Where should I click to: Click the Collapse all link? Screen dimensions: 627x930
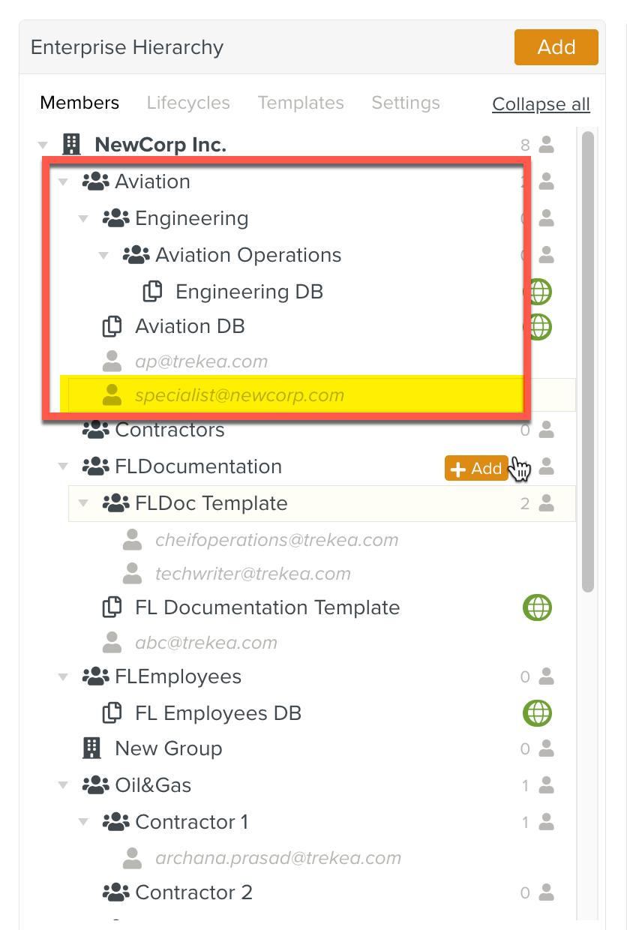[x=541, y=104]
